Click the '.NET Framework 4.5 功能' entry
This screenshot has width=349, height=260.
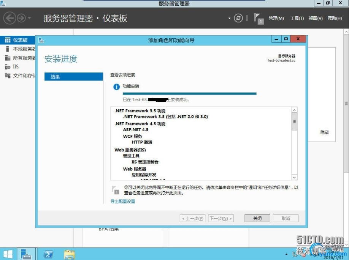[x=140, y=124]
